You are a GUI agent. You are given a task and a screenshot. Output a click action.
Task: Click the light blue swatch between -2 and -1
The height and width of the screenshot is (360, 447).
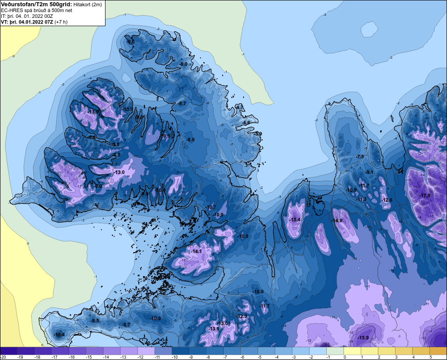point(318,351)
